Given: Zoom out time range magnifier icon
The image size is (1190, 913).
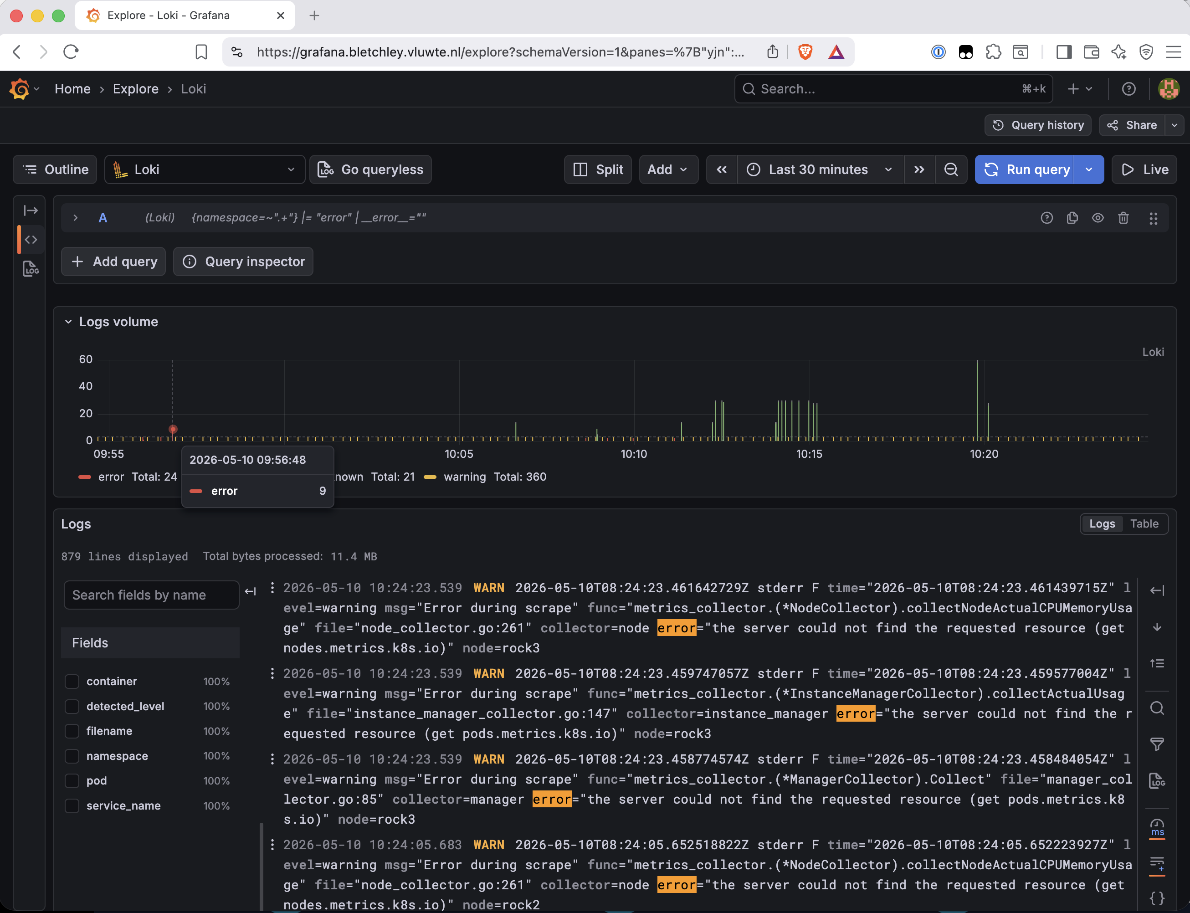Looking at the screenshot, I should tap(951, 169).
